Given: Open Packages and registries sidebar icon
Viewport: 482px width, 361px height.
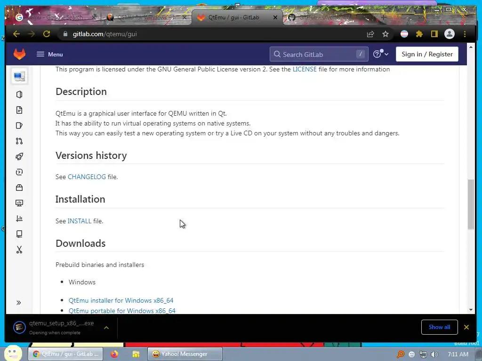Looking at the screenshot, I should tap(19, 188).
